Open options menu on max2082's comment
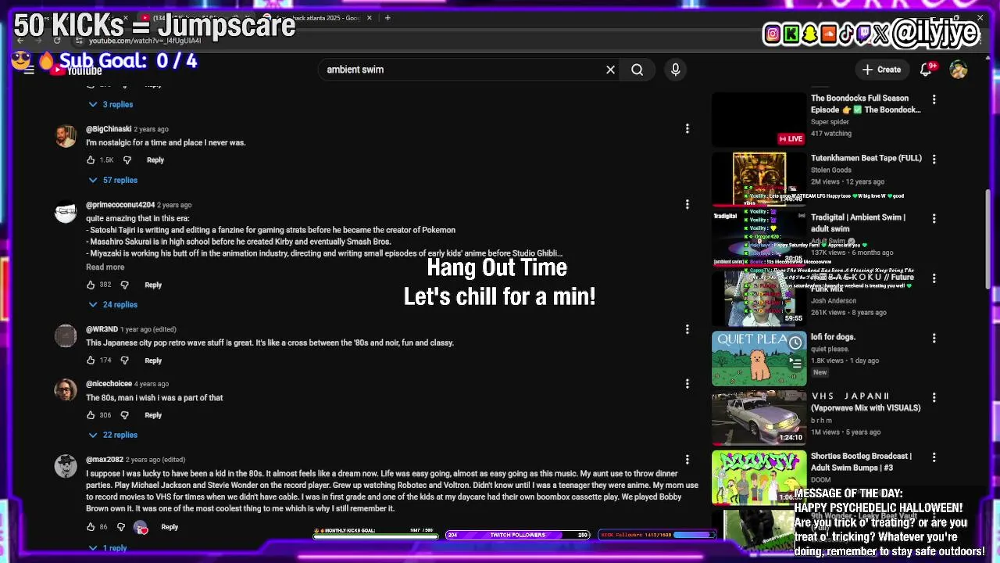The image size is (1000, 563). tap(687, 460)
